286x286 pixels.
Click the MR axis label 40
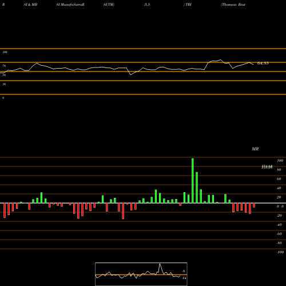tap(279, 188)
